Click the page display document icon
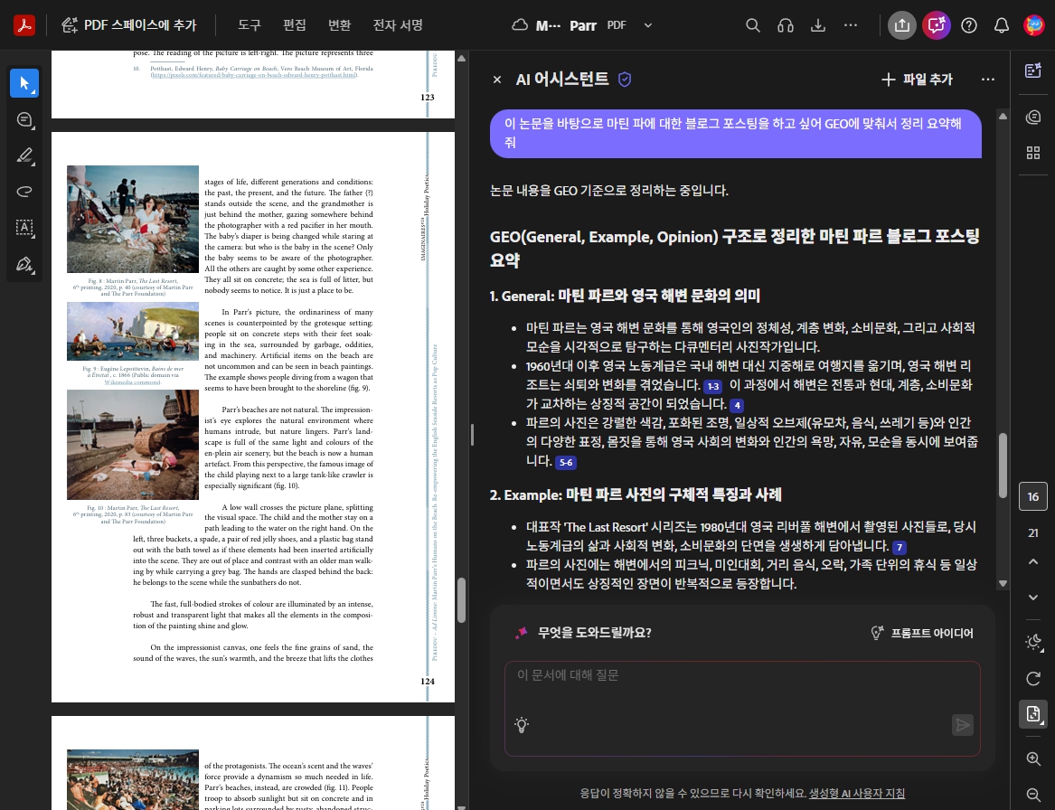Viewport: 1055px width, 810px height. click(x=1033, y=714)
